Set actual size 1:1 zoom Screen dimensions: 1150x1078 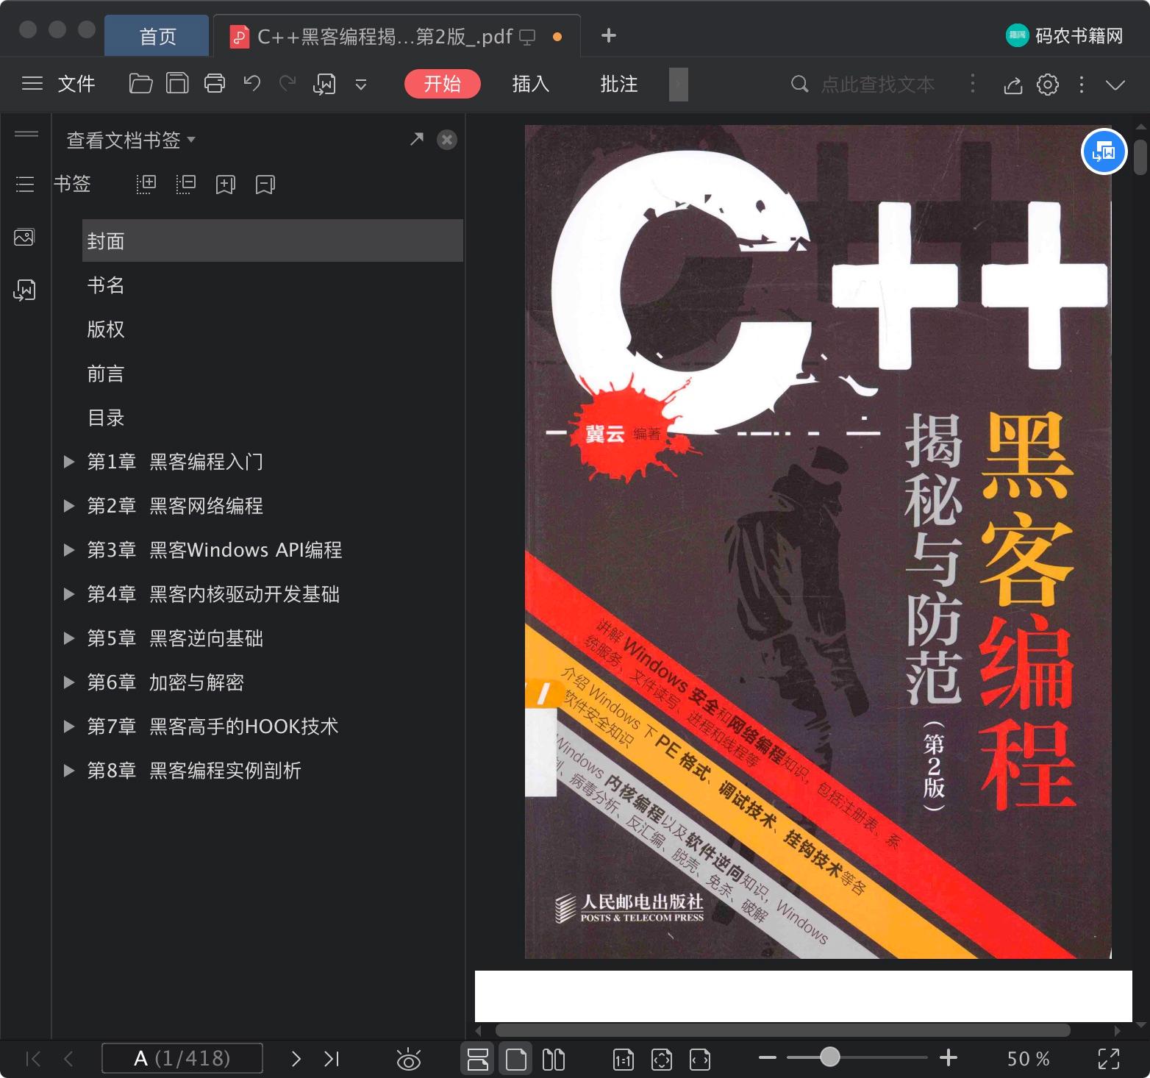pos(623,1060)
